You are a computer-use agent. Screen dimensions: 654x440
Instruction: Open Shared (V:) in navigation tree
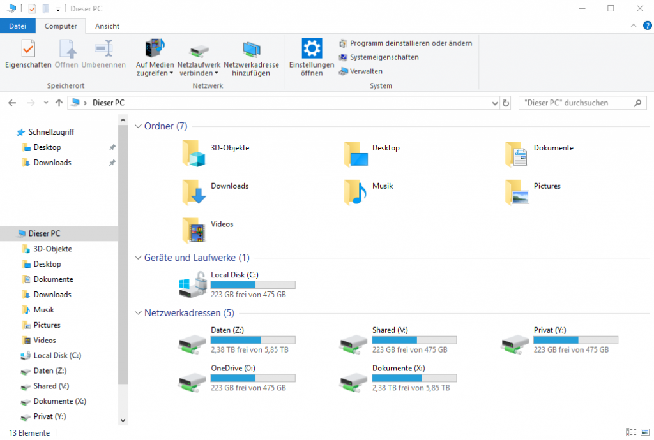pyautogui.click(x=51, y=386)
